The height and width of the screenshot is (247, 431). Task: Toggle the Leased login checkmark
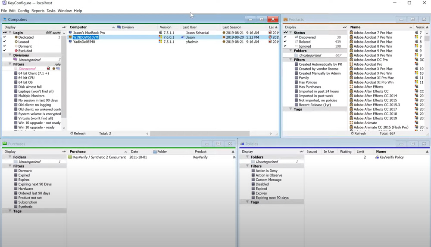click(4, 42)
